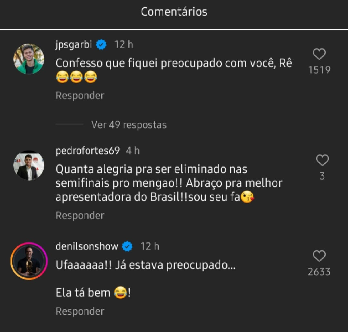This screenshot has width=348, height=332.
Task: View denilsonshow's story via the ringed avatar
Action: click(x=28, y=261)
